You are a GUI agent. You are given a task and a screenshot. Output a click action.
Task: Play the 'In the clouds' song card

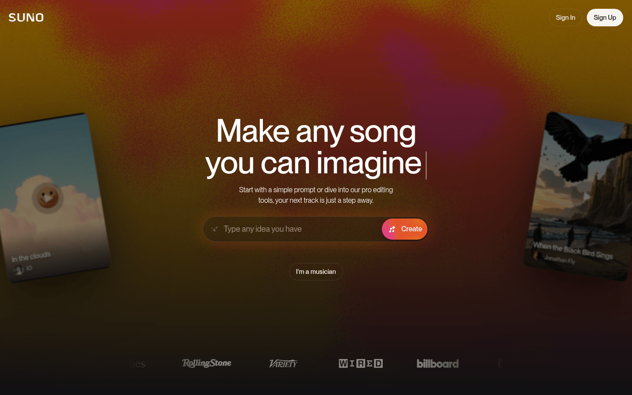[x=48, y=198]
